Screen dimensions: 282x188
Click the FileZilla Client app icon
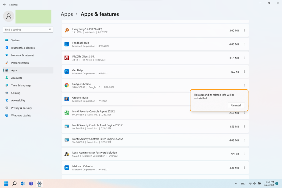coord(67,58)
